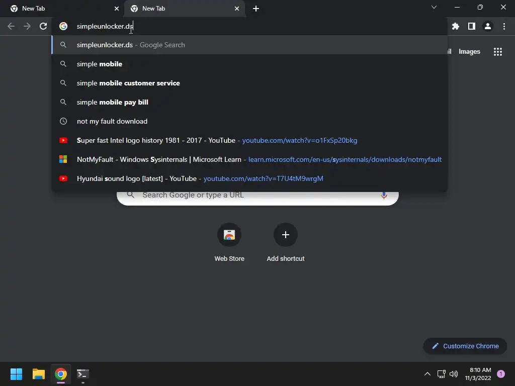Select 'simple mobile customer service' suggestion
Screen dimensions: 515x386
(x=249, y=83)
